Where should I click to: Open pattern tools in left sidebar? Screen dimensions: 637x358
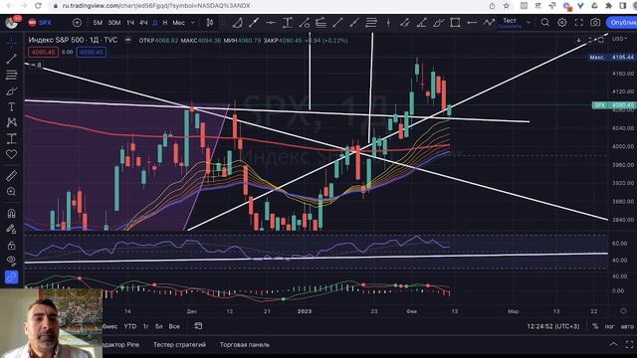(11, 122)
